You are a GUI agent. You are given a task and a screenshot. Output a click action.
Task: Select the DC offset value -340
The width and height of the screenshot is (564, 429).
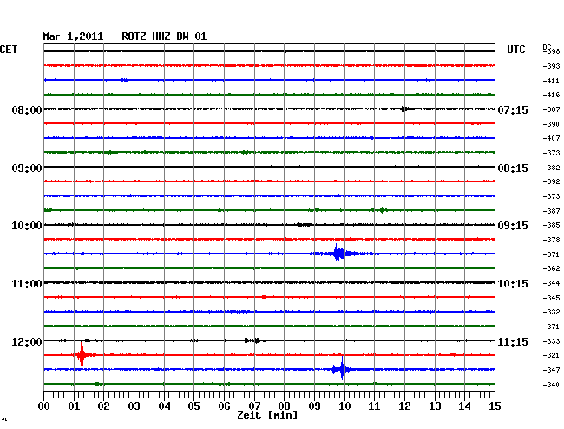coord(551,385)
